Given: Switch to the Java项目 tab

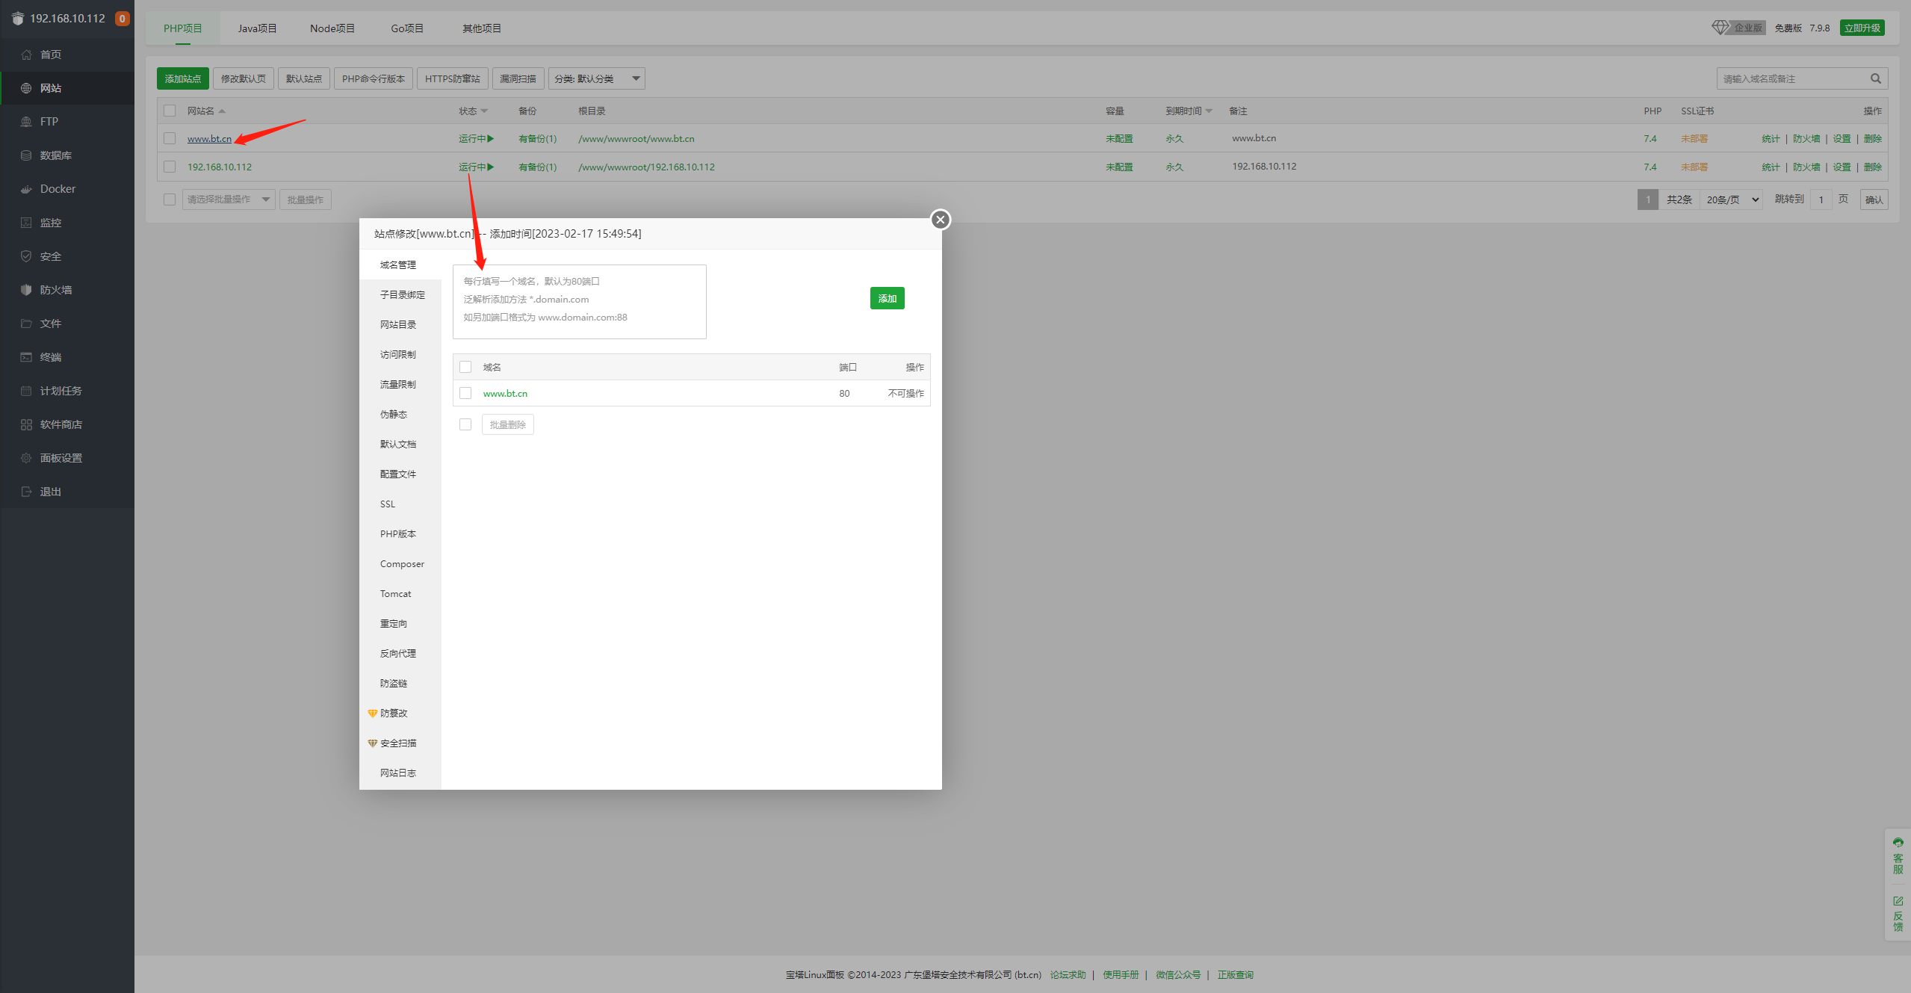Looking at the screenshot, I should click(x=257, y=28).
